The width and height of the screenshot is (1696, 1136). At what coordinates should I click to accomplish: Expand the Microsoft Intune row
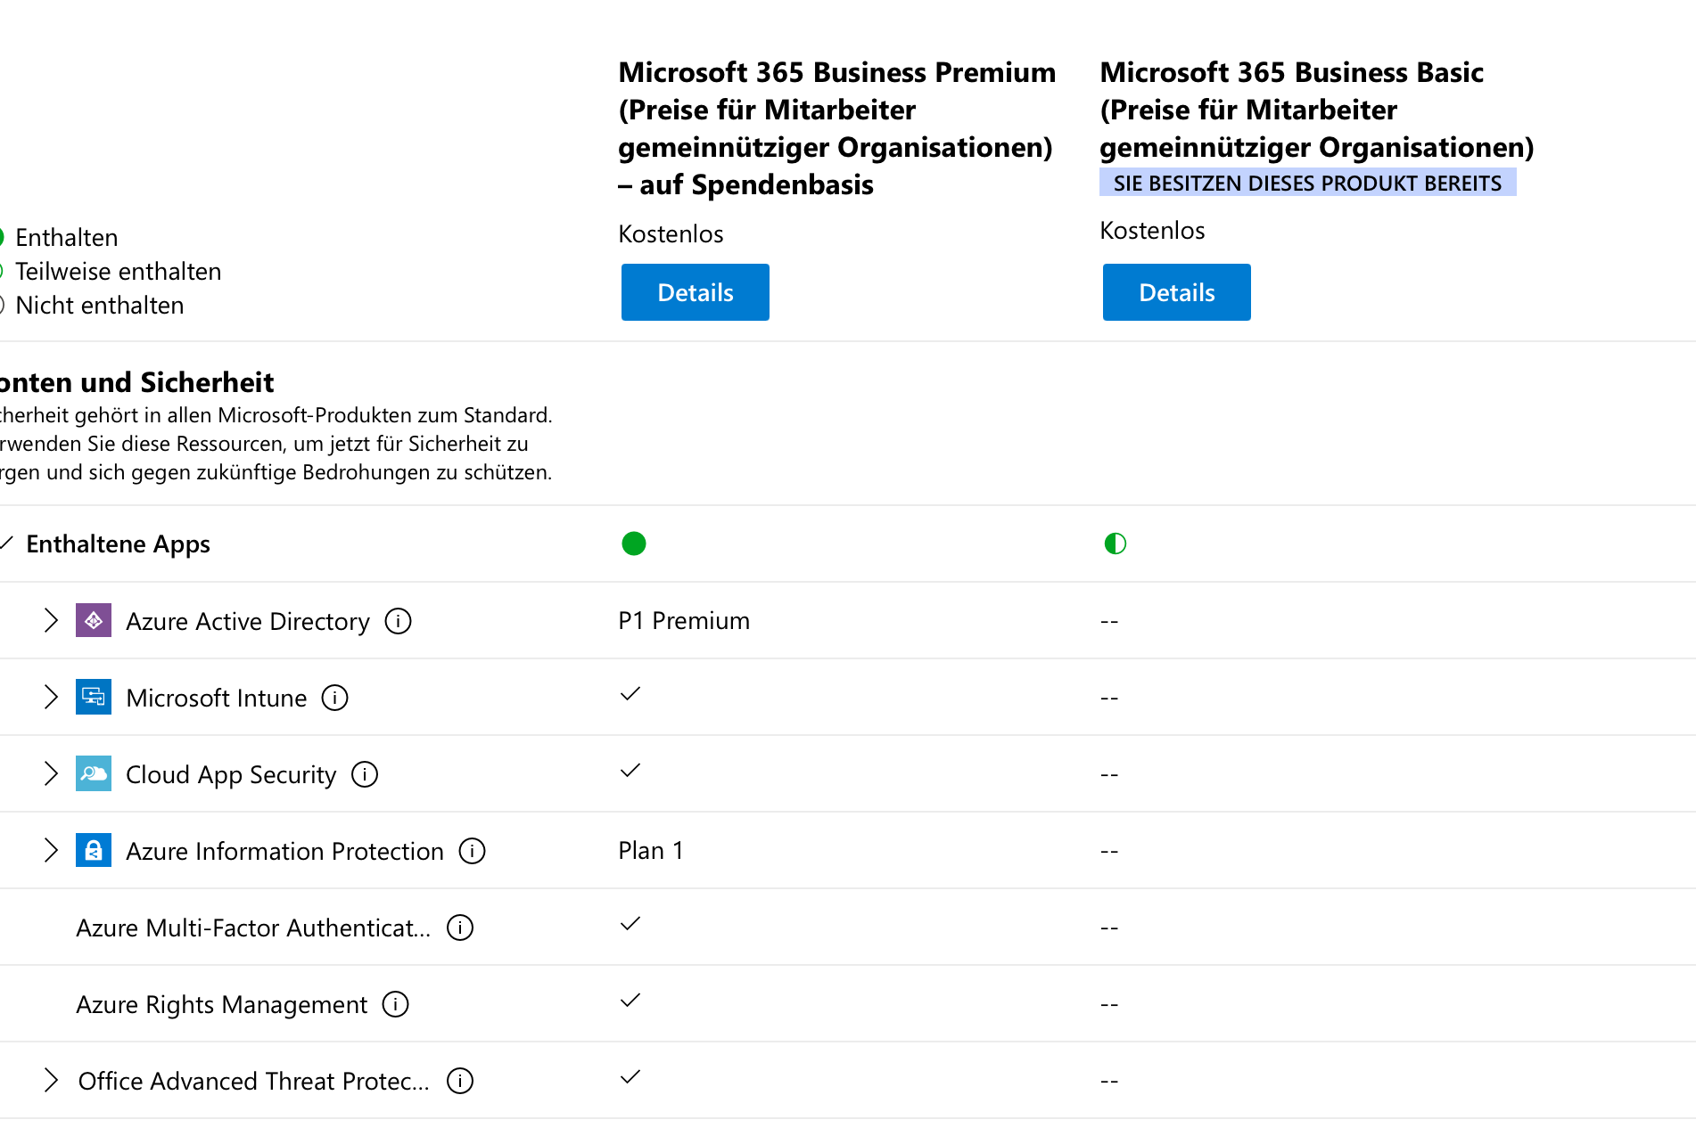tap(51, 697)
